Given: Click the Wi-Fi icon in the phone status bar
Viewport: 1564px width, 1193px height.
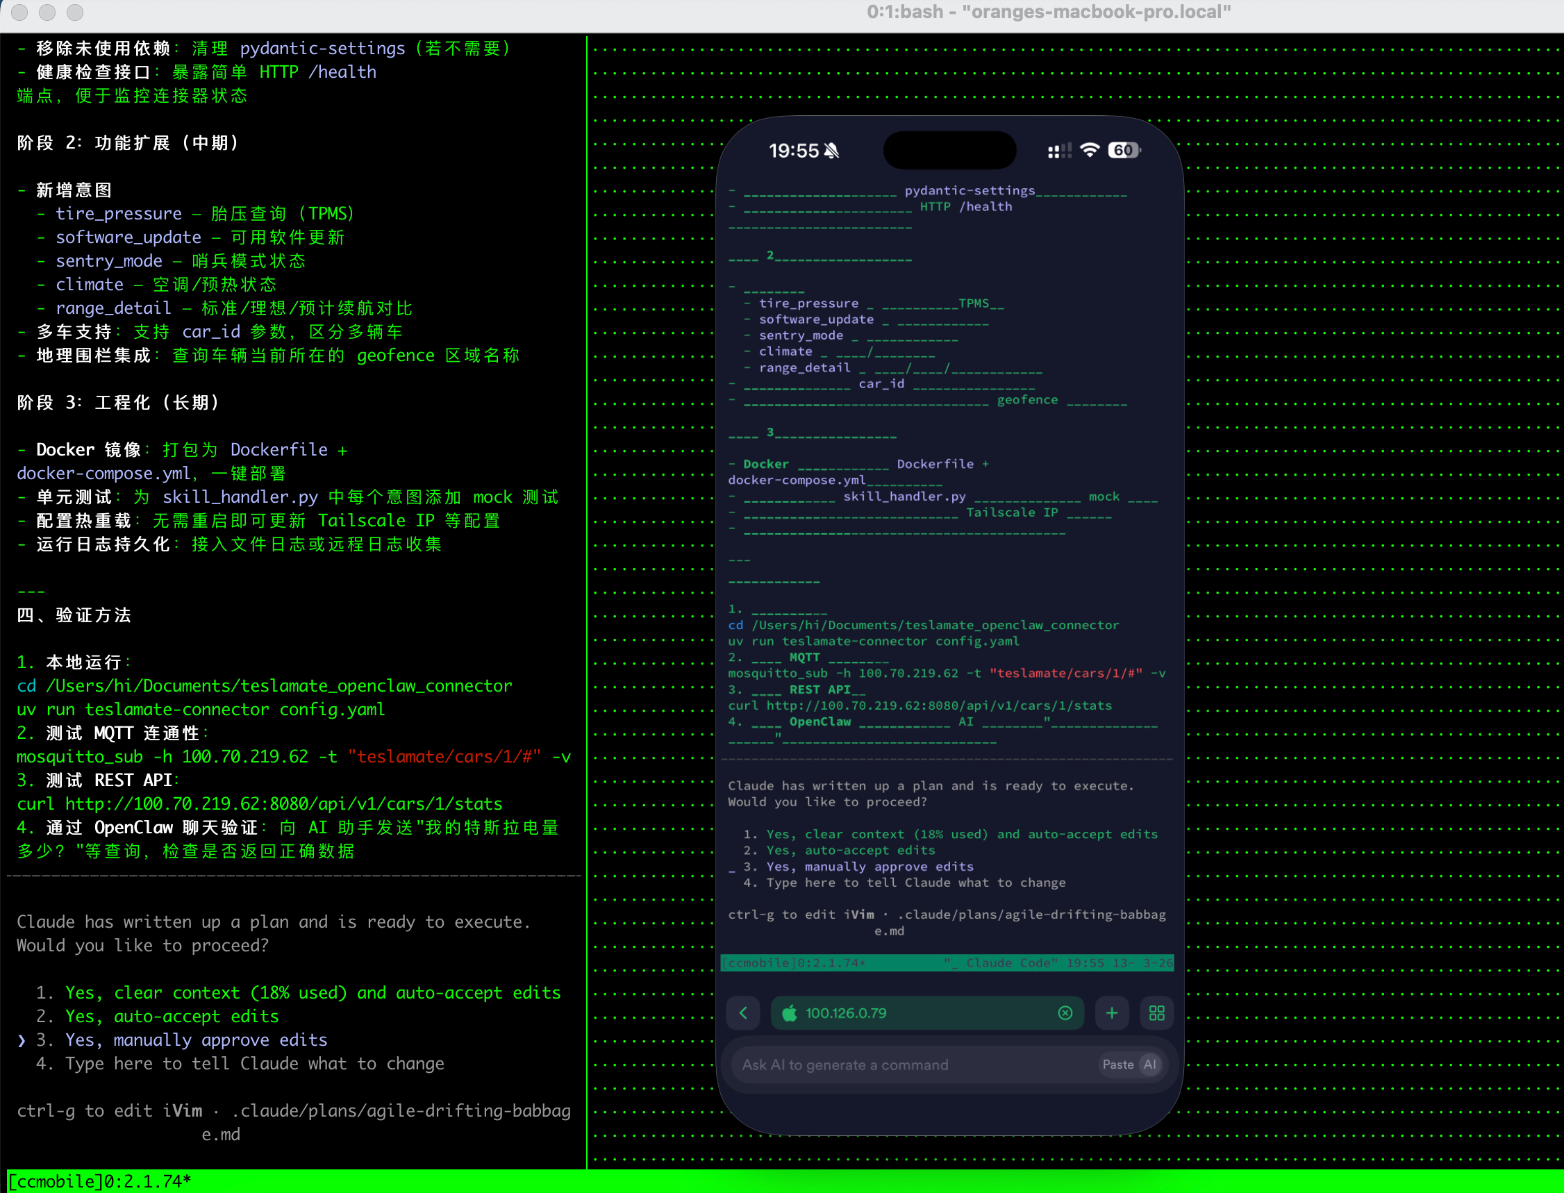Looking at the screenshot, I should [1089, 150].
